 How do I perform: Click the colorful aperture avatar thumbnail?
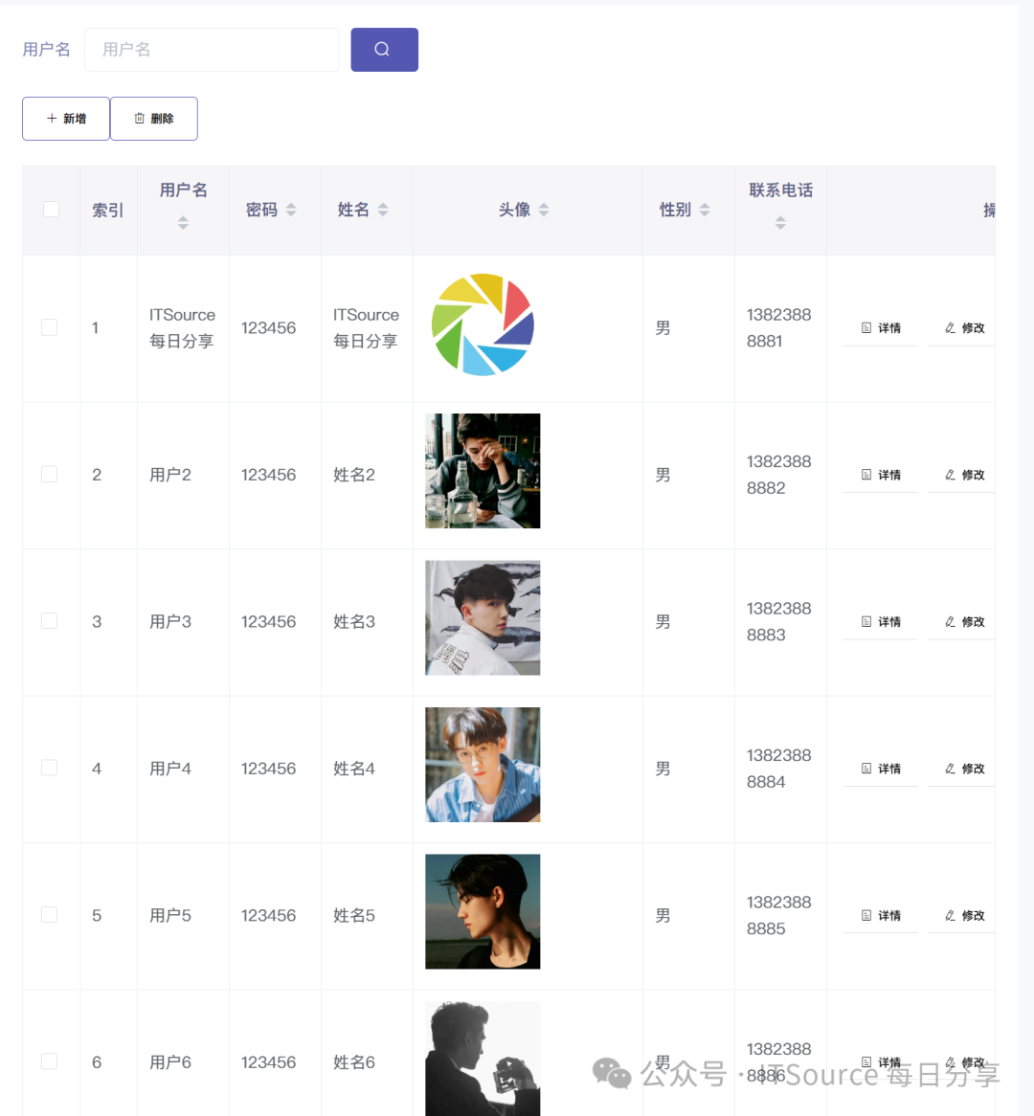click(483, 324)
